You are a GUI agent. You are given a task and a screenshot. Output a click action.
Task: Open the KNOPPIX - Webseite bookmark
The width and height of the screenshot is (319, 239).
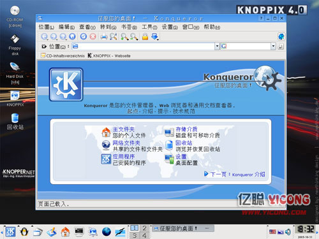pyautogui.click(x=109, y=56)
